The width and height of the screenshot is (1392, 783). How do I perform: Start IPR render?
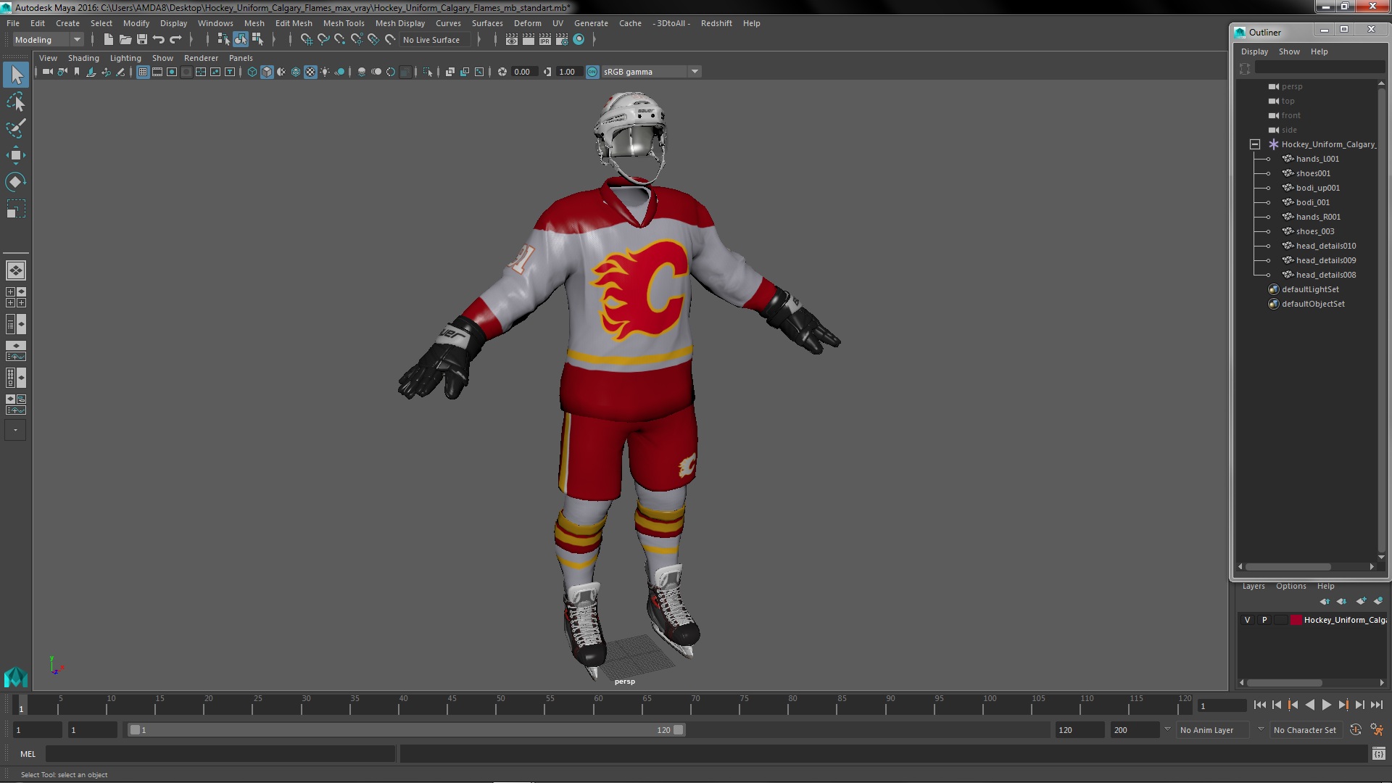[x=544, y=40]
